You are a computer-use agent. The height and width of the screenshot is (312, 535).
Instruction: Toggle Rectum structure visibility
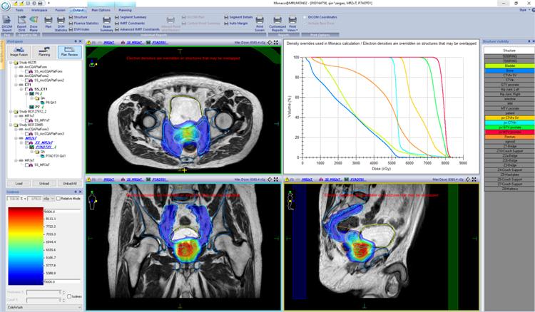[x=509, y=137]
